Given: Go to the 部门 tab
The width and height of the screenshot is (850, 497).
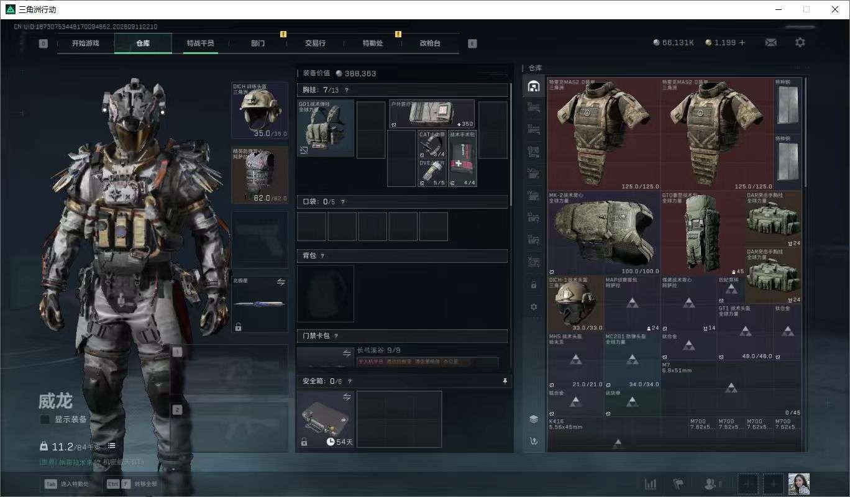Looking at the screenshot, I should (258, 43).
